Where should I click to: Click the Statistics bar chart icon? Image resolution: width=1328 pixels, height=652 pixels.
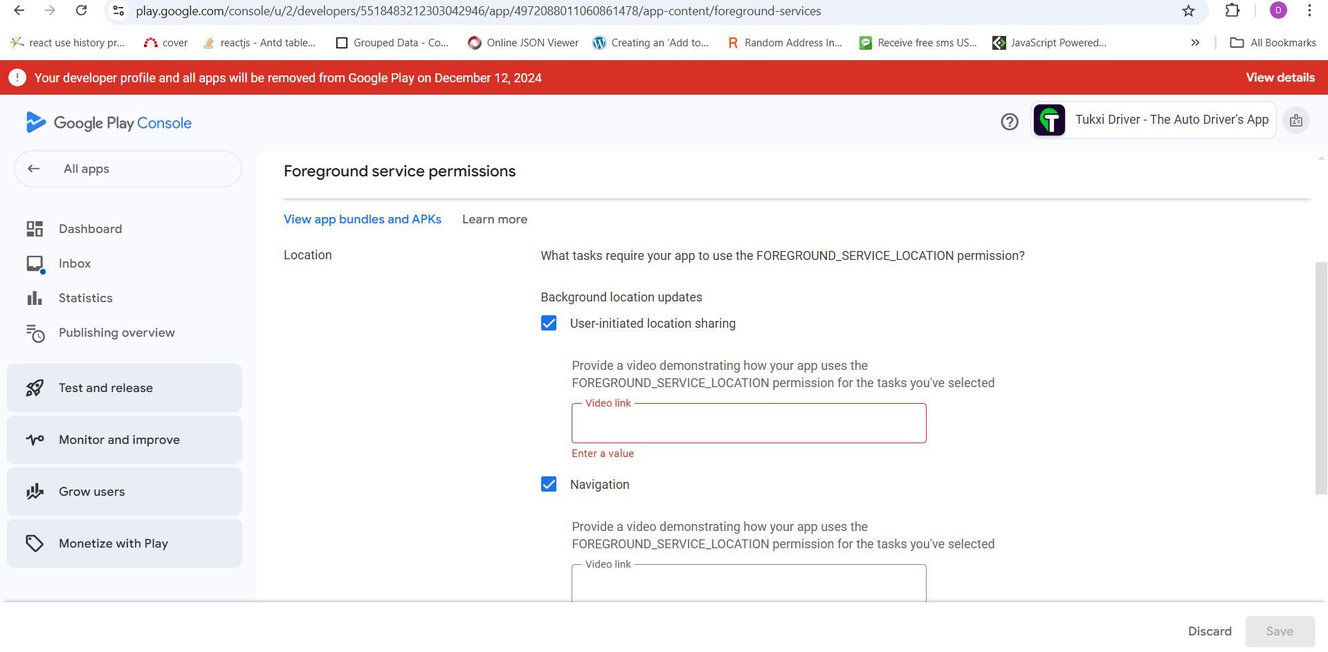(x=35, y=298)
